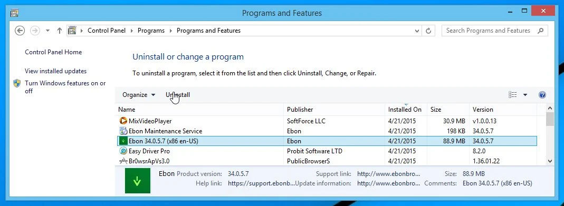This screenshot has height=206, width=564.
Task: Select MixVideoPlayer in the list
Action: [150, 121]
